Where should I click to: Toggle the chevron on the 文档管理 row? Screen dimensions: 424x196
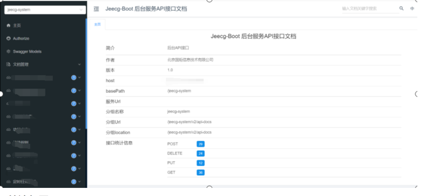[x=80, y=65]
